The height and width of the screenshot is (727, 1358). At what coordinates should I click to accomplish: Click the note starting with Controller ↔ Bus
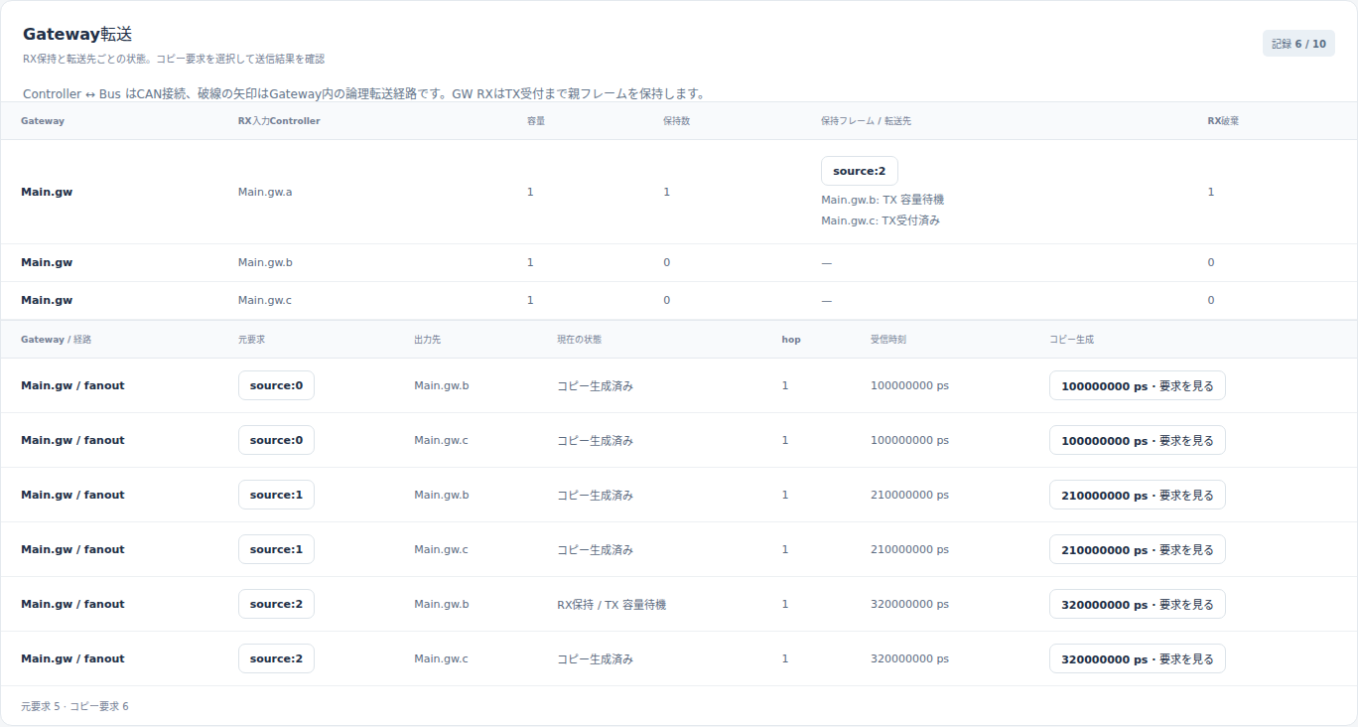tap(364, 94)
